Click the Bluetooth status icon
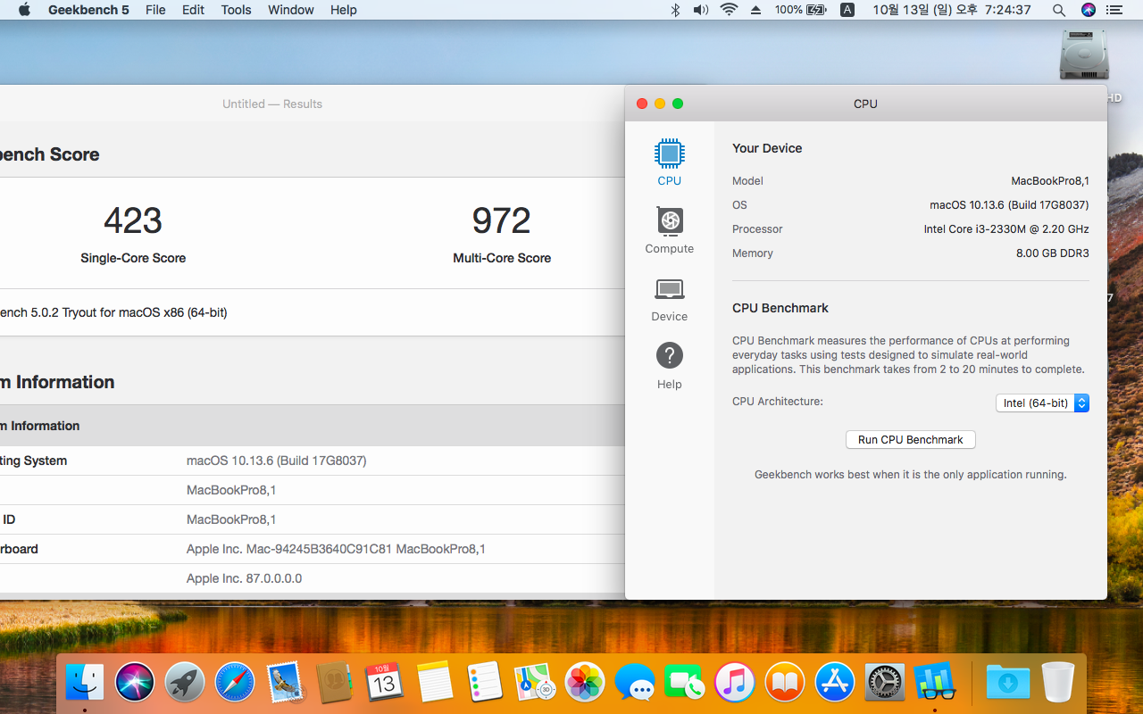This screenshot has width=1143, height=714. click(x=676, y=10)
